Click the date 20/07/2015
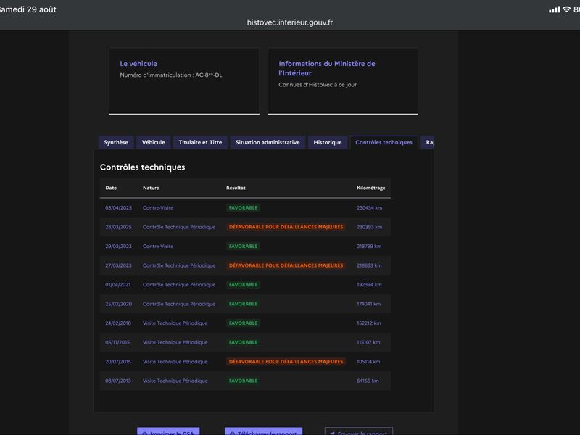 click(118, 362)
